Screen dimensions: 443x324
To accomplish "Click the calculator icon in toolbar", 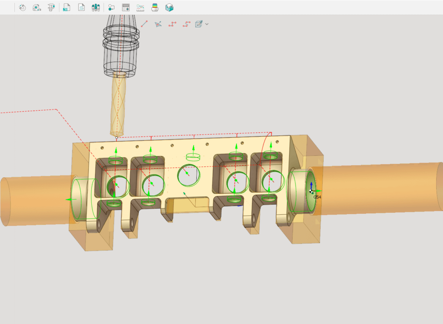I will click(x=126, y=8).
